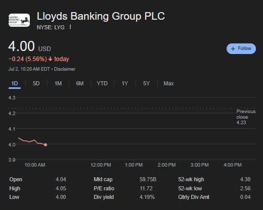Click the Lloyds Banking Group horse logo
Image resolution: width=263 pixels, height=210 pixels.
19,20
